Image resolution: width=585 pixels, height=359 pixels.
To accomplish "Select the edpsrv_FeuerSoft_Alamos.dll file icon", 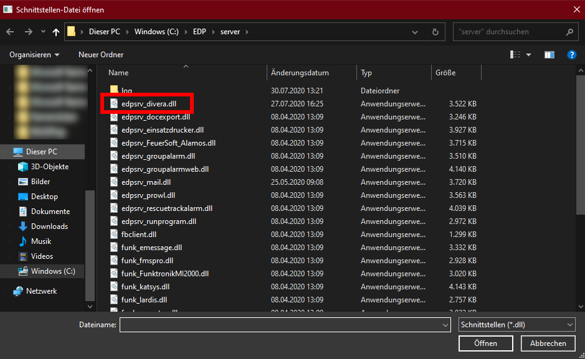I will [114, 142].
